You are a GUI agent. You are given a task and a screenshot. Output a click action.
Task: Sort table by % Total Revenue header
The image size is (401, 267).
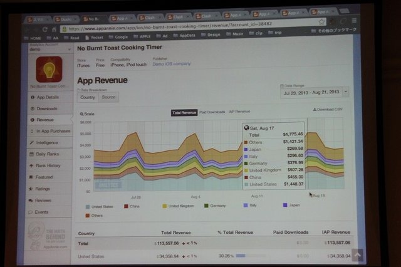click(x=236, y=233)
